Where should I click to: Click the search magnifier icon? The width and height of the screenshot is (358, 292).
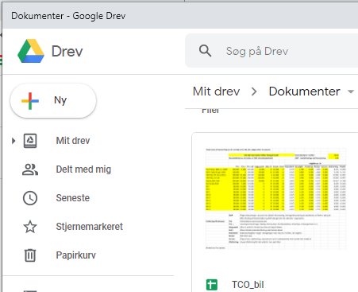[205, 51]
